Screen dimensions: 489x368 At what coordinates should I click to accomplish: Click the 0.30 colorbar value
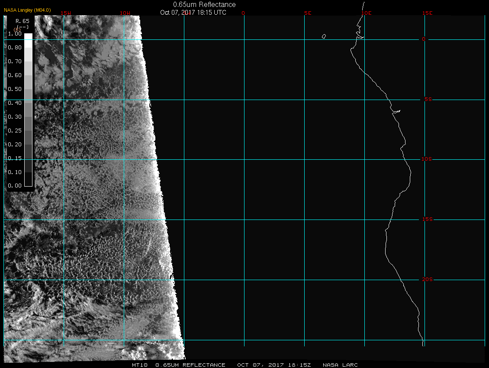15,117
